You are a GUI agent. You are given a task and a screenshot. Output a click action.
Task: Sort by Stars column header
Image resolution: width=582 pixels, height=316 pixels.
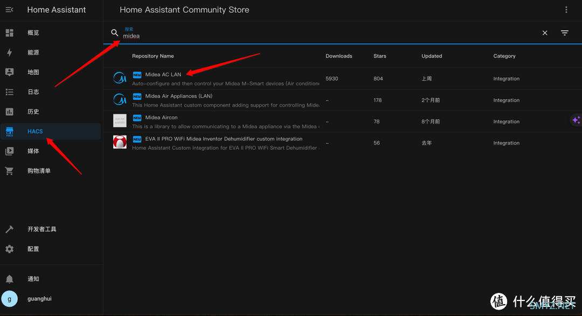click(380, 56)
